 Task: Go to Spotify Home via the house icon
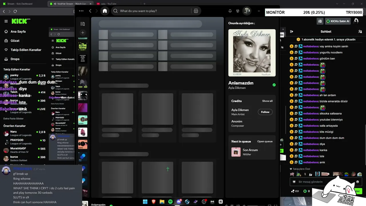click(105, 11)
